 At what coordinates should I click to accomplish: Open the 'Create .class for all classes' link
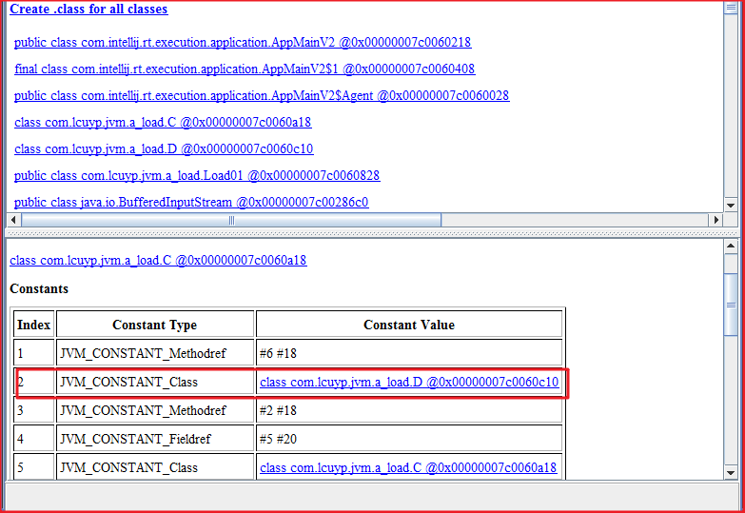[x=88, y=9]
